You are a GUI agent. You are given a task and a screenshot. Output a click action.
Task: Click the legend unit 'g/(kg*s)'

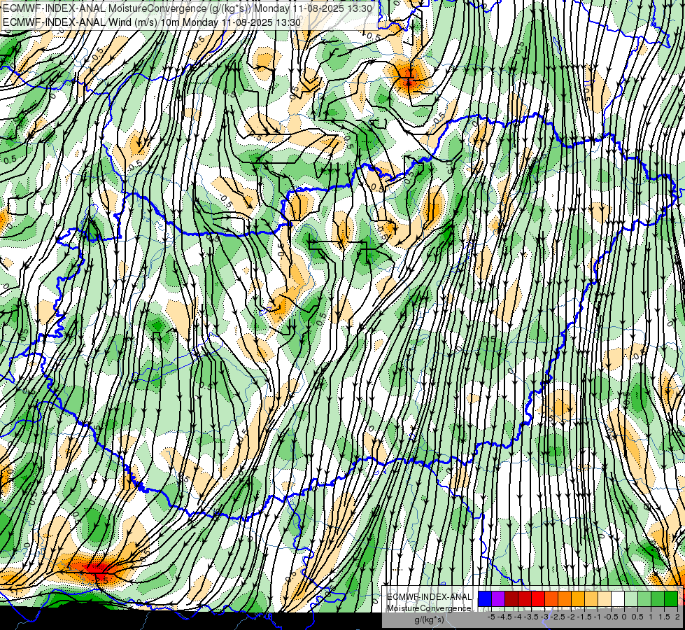[x=429, y=620]
